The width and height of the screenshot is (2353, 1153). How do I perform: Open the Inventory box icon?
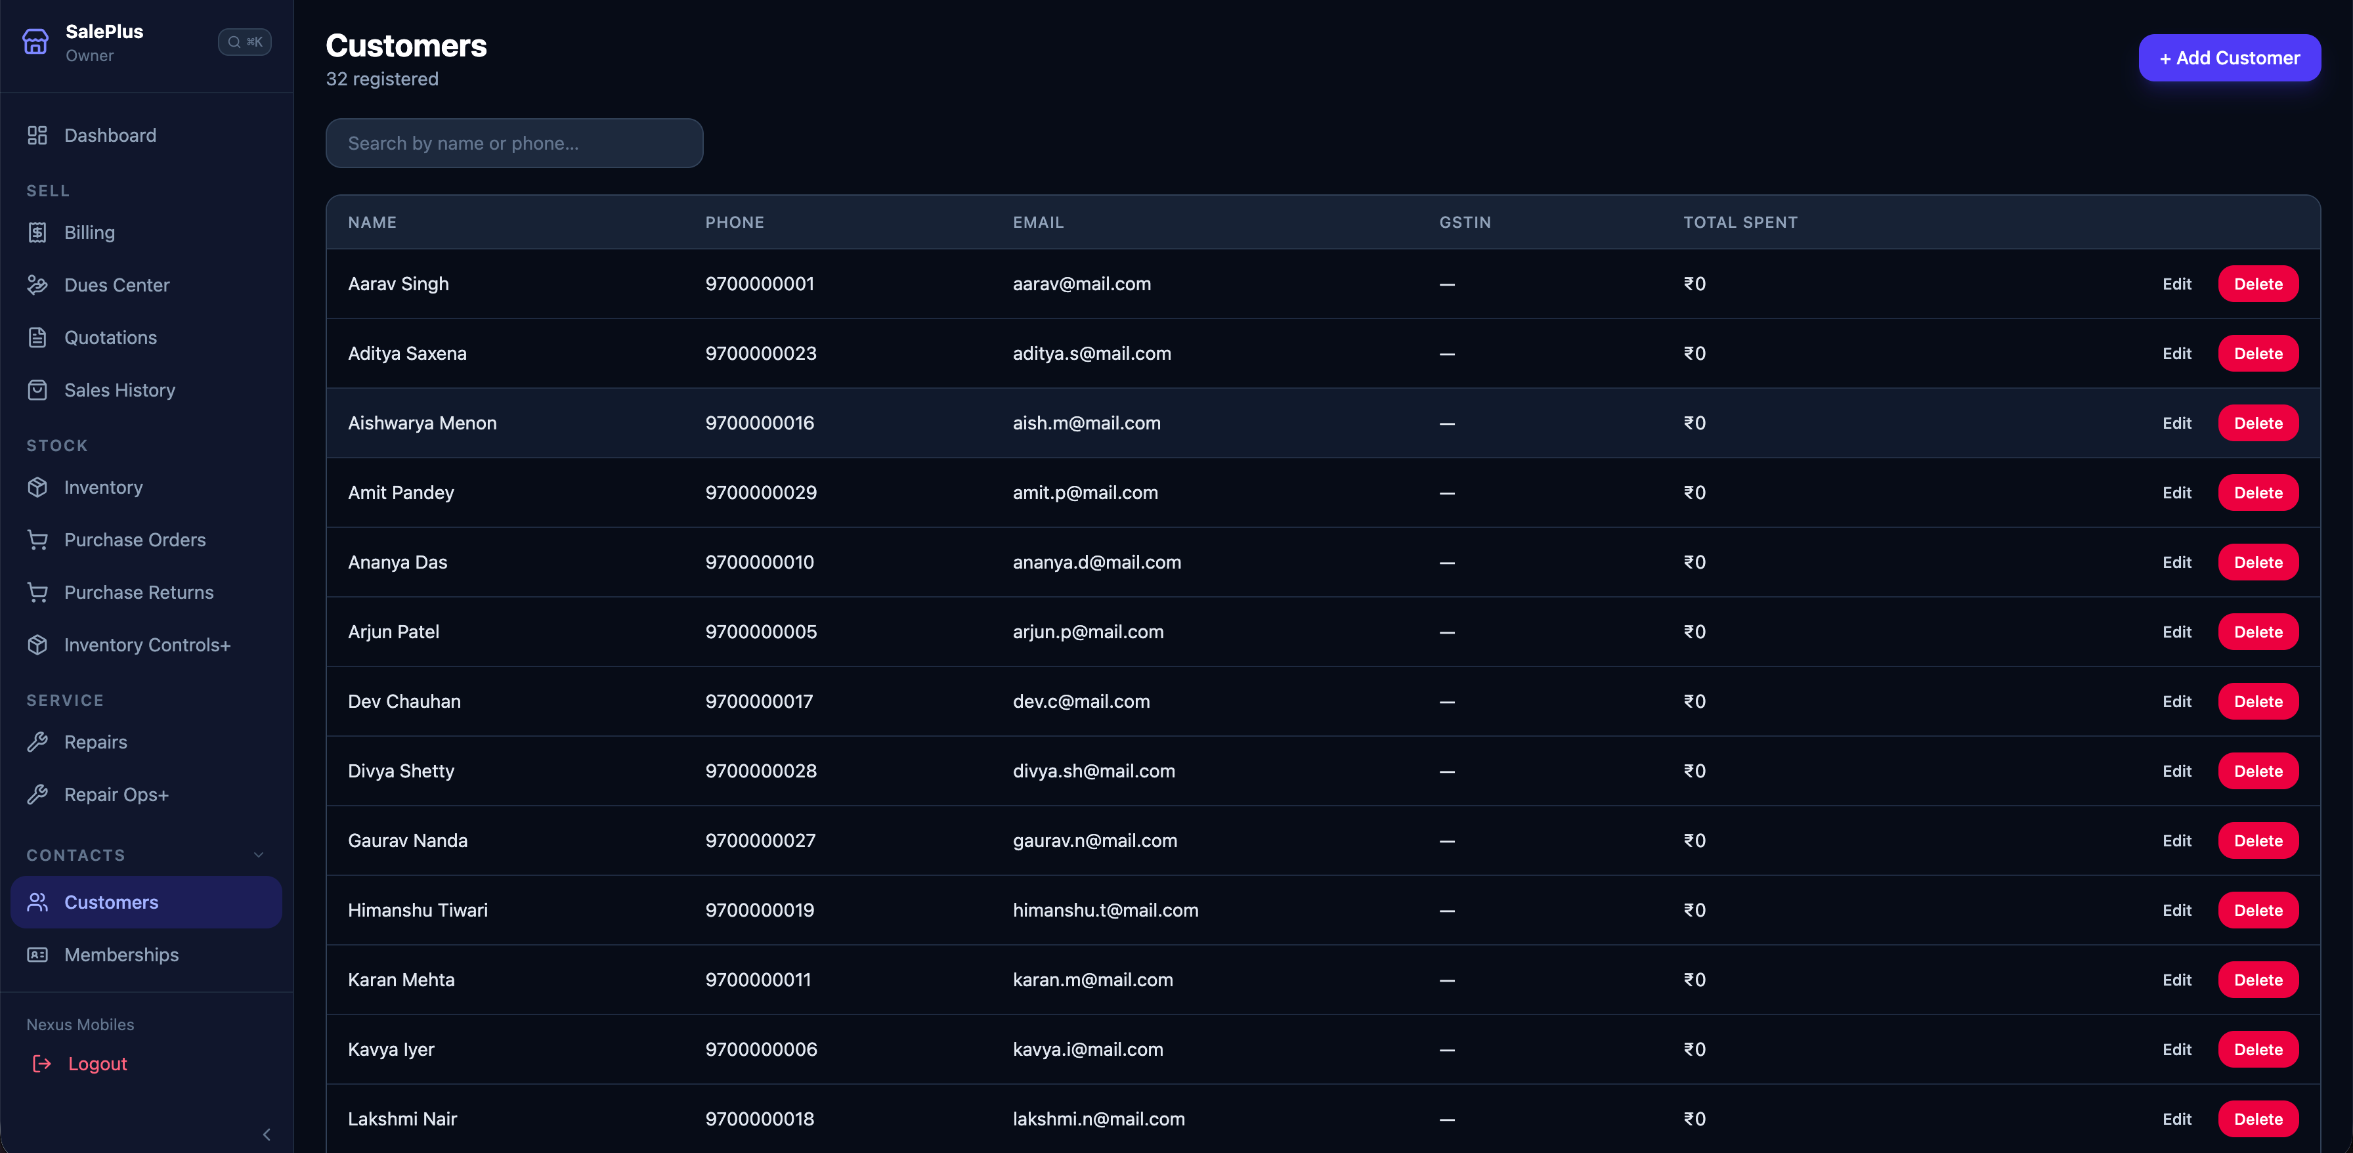[x=37, y=487]
